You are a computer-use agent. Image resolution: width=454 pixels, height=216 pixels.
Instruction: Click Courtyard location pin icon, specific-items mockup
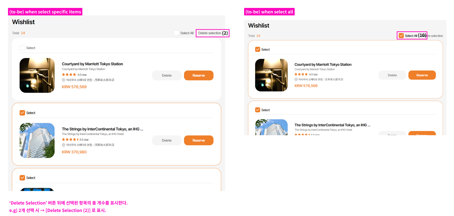(64, 80)
